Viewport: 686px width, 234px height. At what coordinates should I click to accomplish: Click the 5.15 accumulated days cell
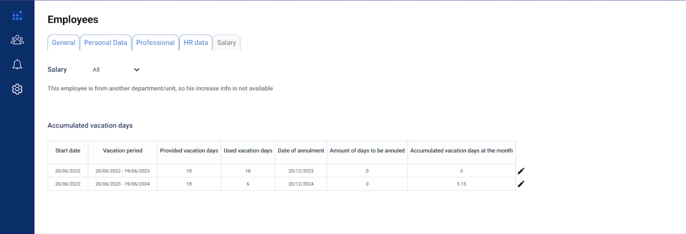coord(461,184)
